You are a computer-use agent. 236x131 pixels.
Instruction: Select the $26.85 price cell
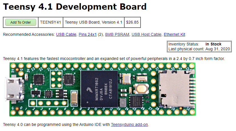[x=133, y=22]
